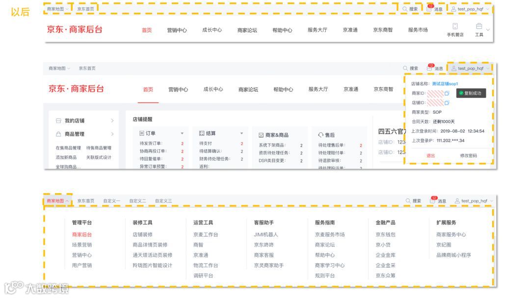Click the shop icon beside 我的店铺

pos(58,121)
